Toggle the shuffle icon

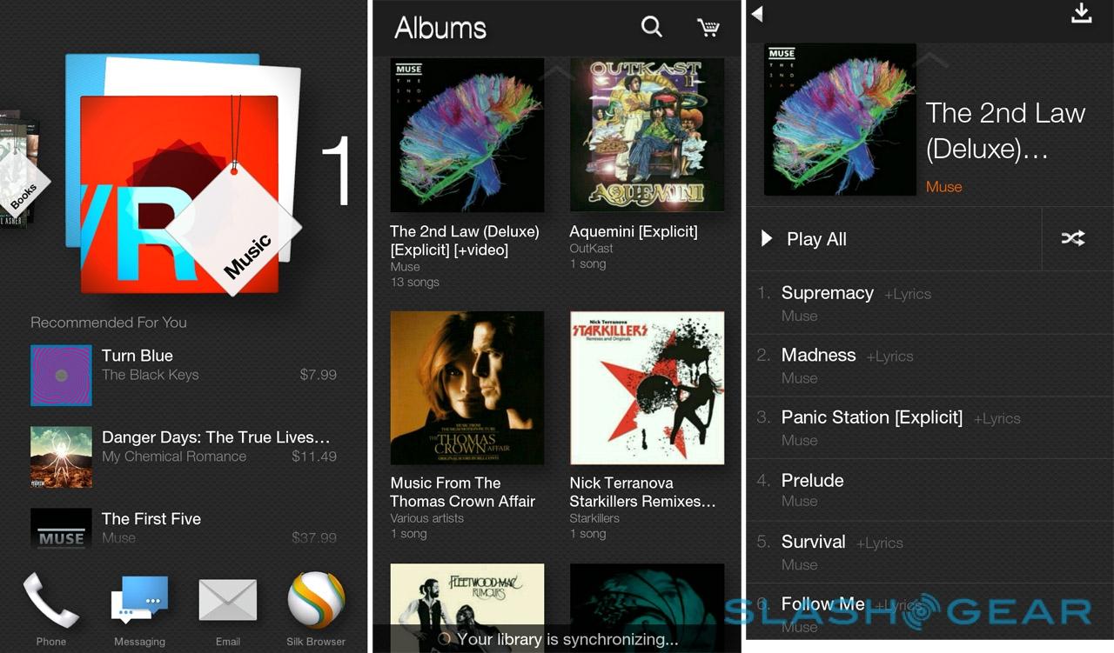tap(1073, 238)
